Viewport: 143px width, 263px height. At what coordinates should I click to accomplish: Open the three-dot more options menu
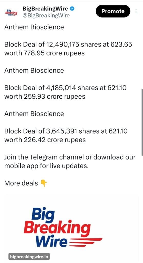click(136, 11)
